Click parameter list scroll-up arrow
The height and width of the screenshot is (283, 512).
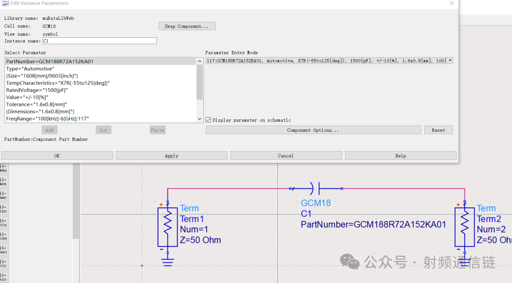pos(200,61)
